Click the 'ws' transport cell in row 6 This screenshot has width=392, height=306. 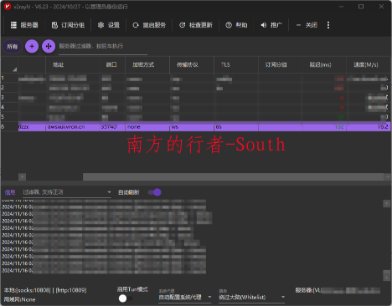[x=192, y=127]
